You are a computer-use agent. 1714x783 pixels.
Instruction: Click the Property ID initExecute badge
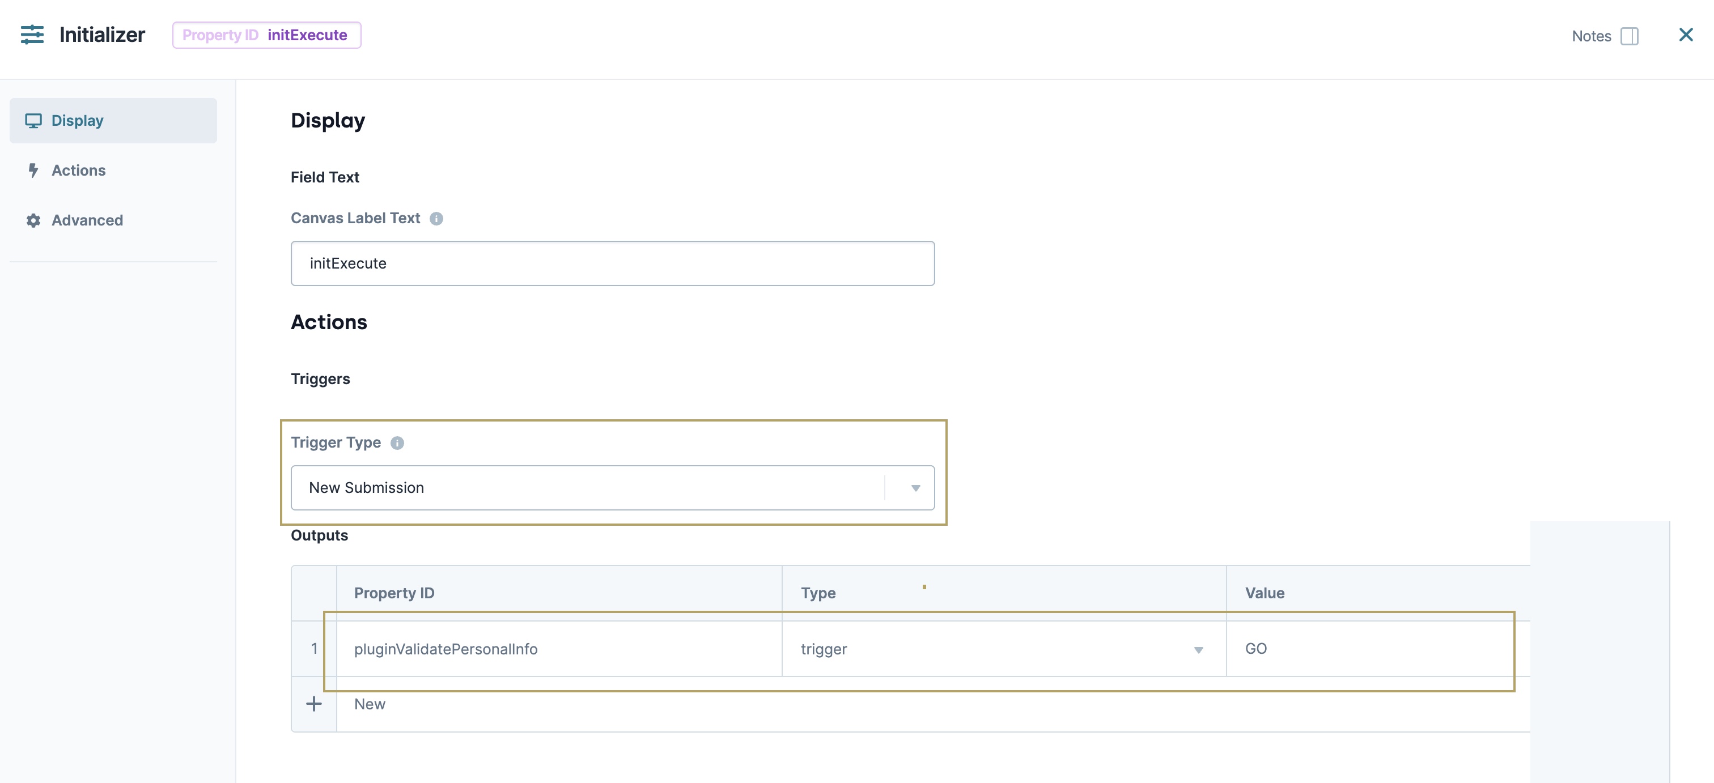pyautogui.click(x=266, y=35)
